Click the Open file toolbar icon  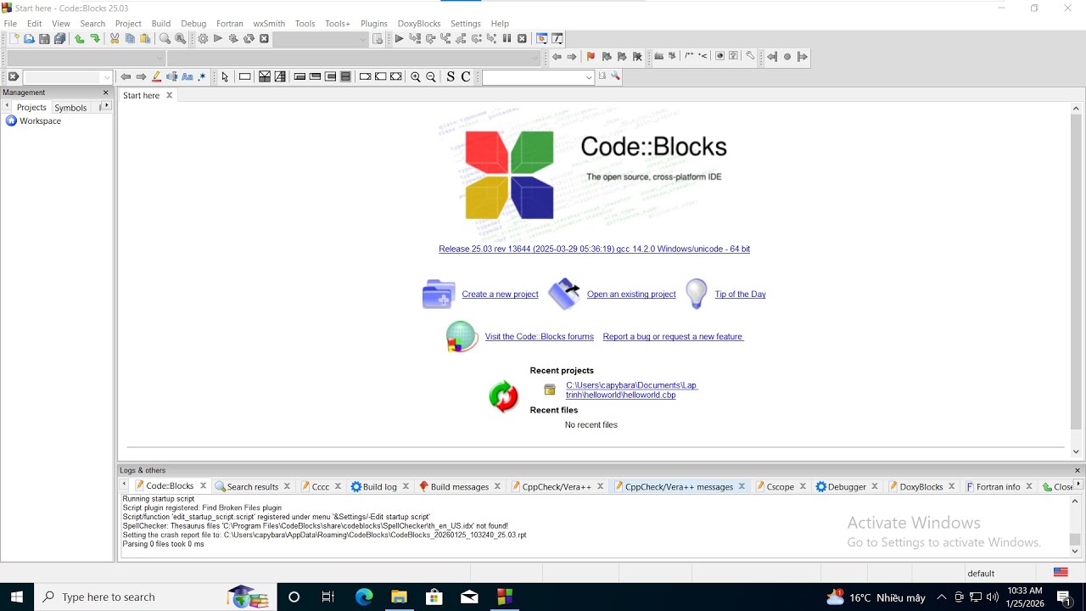click(29, 39)
